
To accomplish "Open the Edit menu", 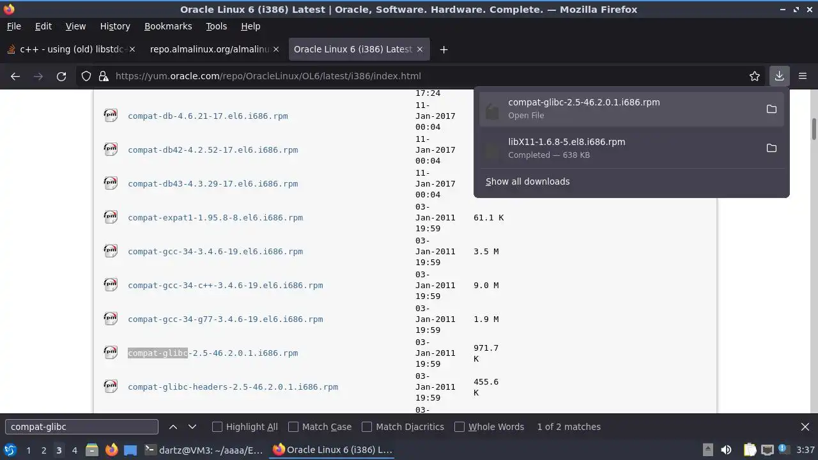I will pos(43,26).
